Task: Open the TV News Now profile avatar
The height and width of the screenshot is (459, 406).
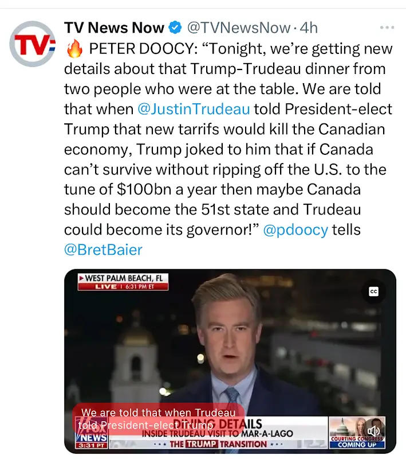Action: point(33,44)
